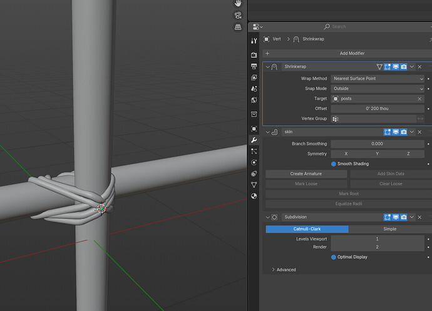Screen dimensions: 432x311
Task: Switch viewport to orthographic grid view
Action: 238,27
